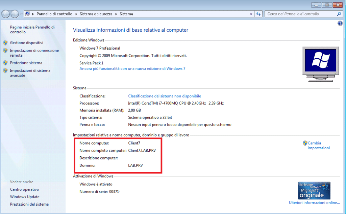Click the Microsoft software originale badge
This screenshot has width=346, height=214.
[314, 190]
